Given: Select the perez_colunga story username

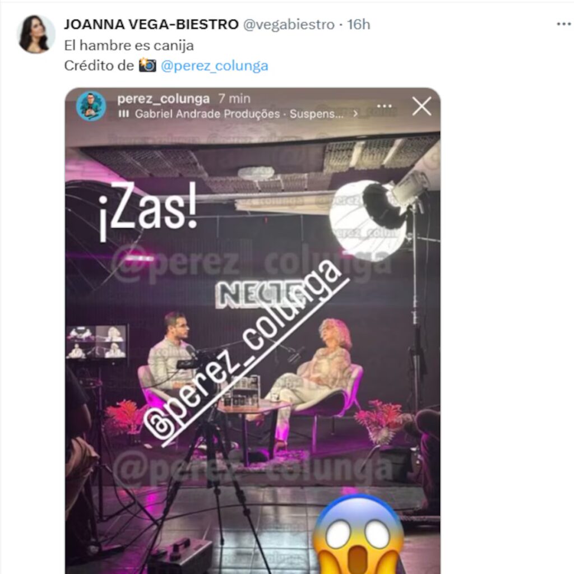Looking at the screenshot, I should click(163, 99).
